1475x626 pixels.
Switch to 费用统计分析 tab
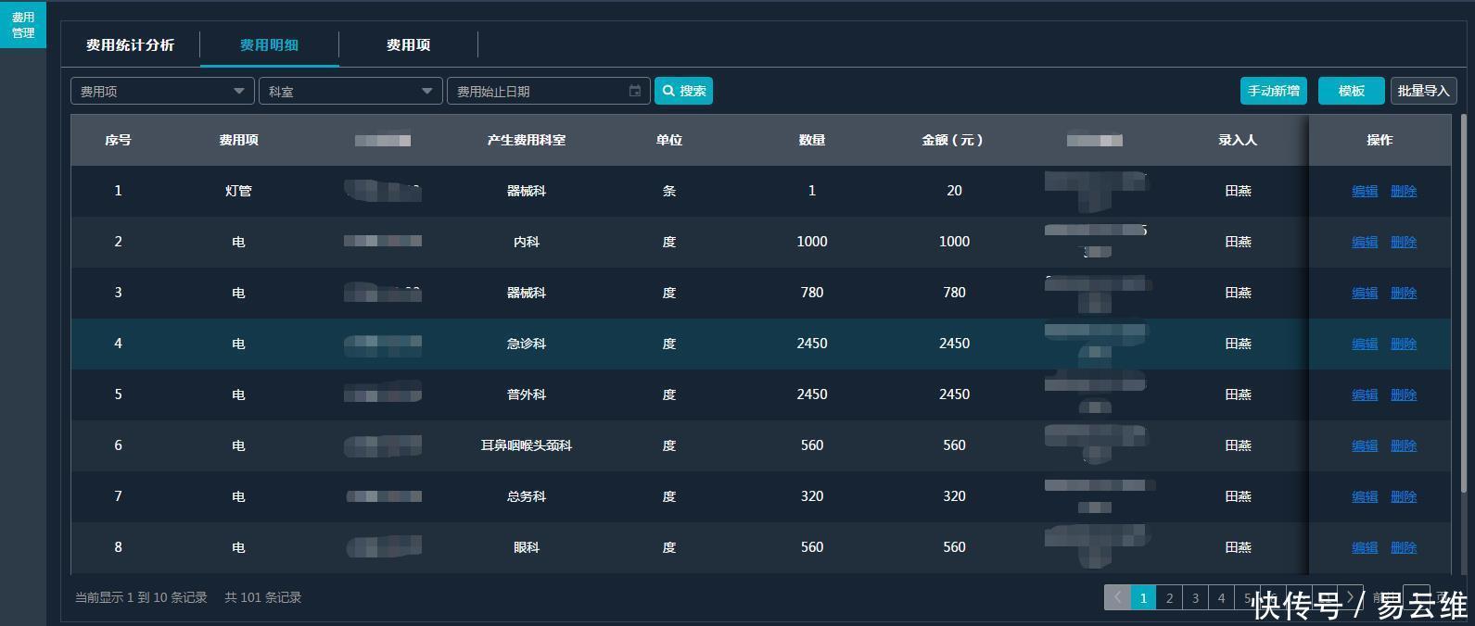click(x=130, y=44)
